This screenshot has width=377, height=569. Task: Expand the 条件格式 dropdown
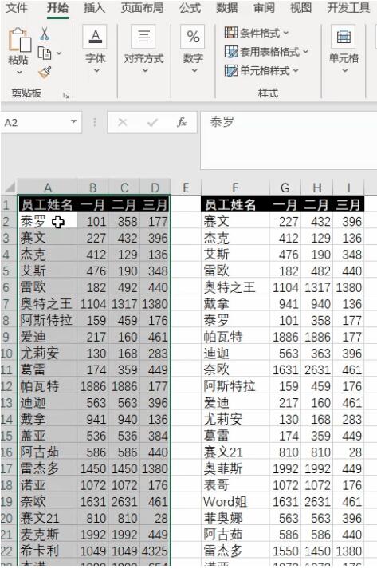pyautogui.click(x=257, y=33)
